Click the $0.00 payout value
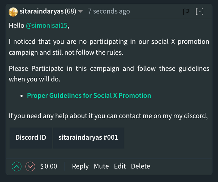This screenshot has width=218, height=182. coord(49,166)
